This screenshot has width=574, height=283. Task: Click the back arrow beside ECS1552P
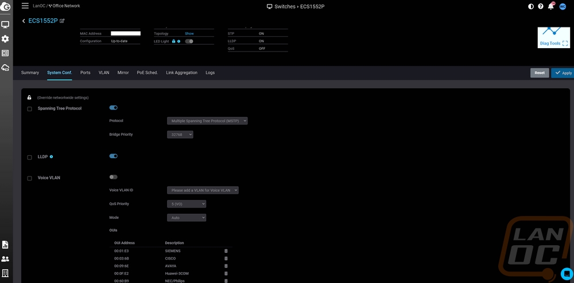coord(24,21)
